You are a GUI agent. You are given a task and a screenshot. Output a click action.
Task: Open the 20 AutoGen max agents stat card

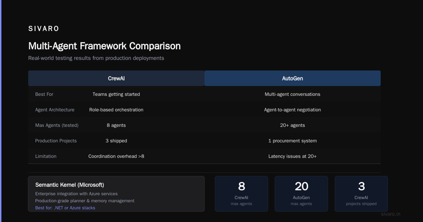point(301,194)
